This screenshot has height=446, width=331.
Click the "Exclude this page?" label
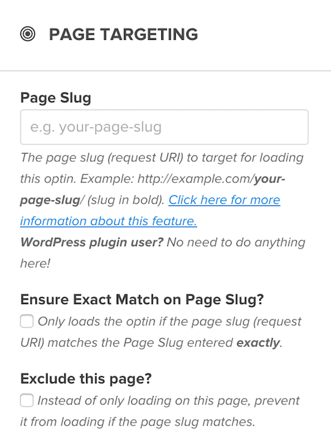tap(86, 379)
